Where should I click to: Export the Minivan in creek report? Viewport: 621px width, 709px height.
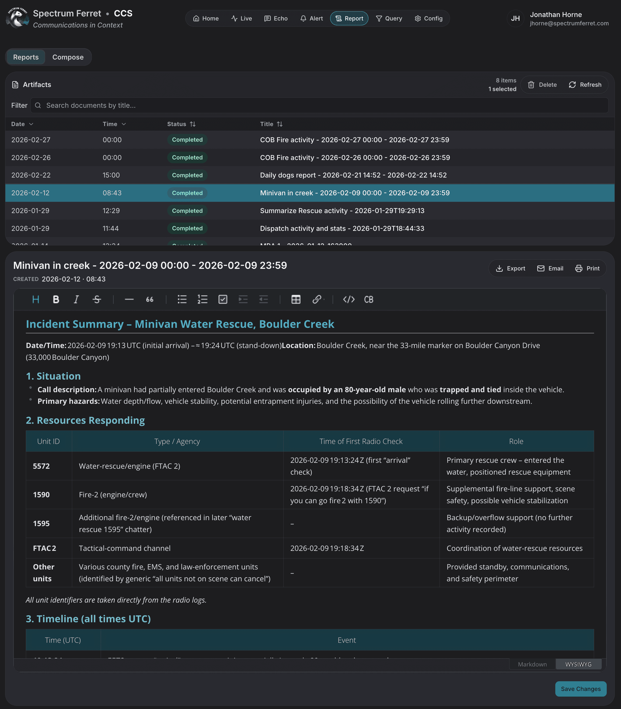[511, 268]
